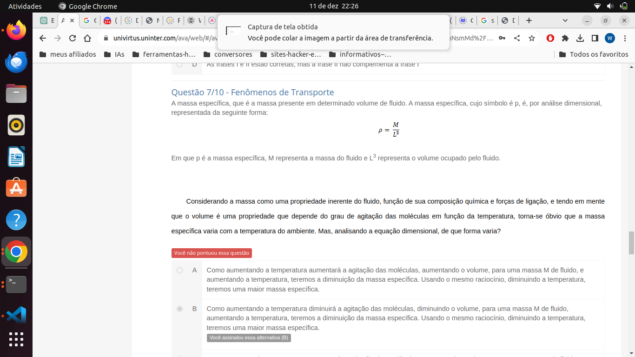
Task: Switch to the last globe-icon tab
Action: click(508, 20)
